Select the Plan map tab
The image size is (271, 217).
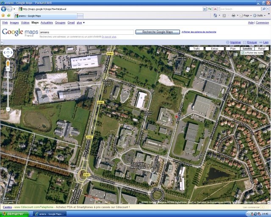point(232,49)
